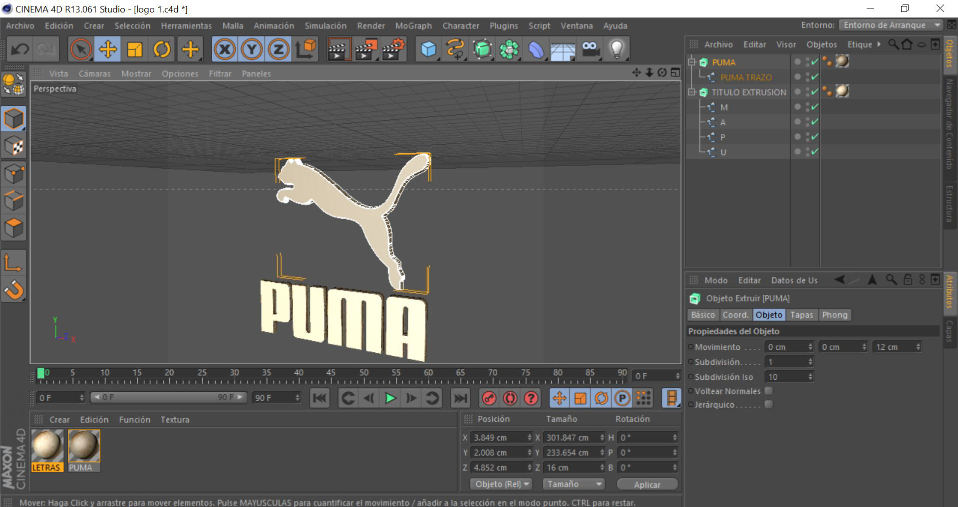Click Subdivisión value stepper
Viewport: 958px width, 507px height.
(x=810, y=362)
